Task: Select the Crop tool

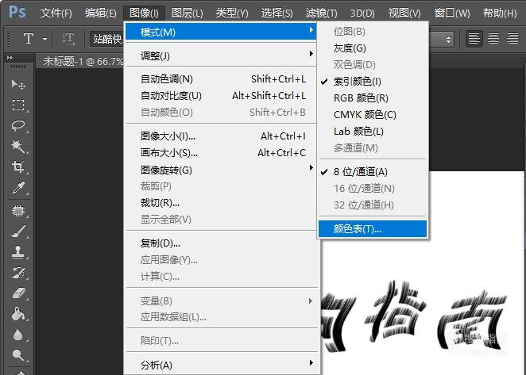Action: 18,166
